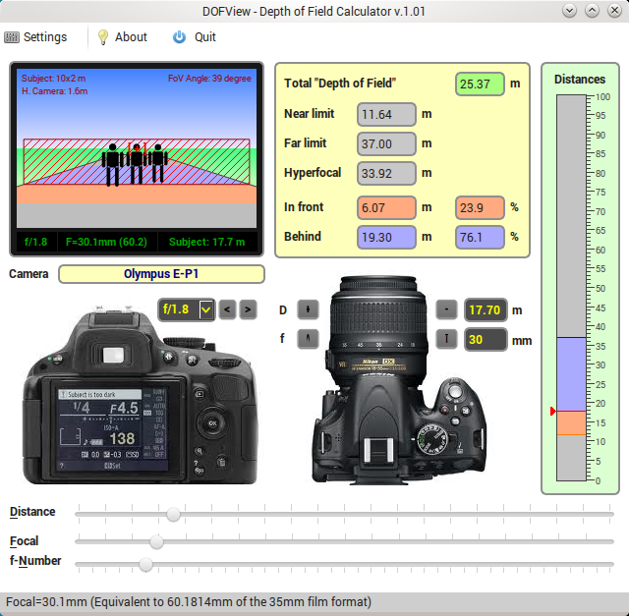Click the status bar focal equivalent text
The width and height of the screenshot is (629, 616).
click(x=189, y=602)
